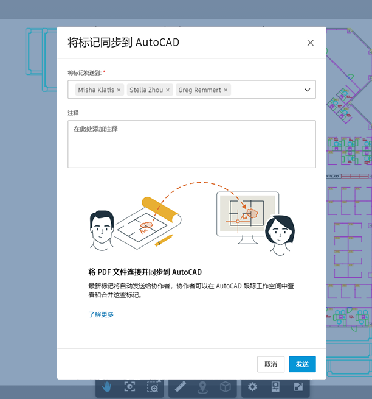Screen dimensions: 372x399
Task: Expand the recipients dropdown arrow
Action: [x=307, y=90]
